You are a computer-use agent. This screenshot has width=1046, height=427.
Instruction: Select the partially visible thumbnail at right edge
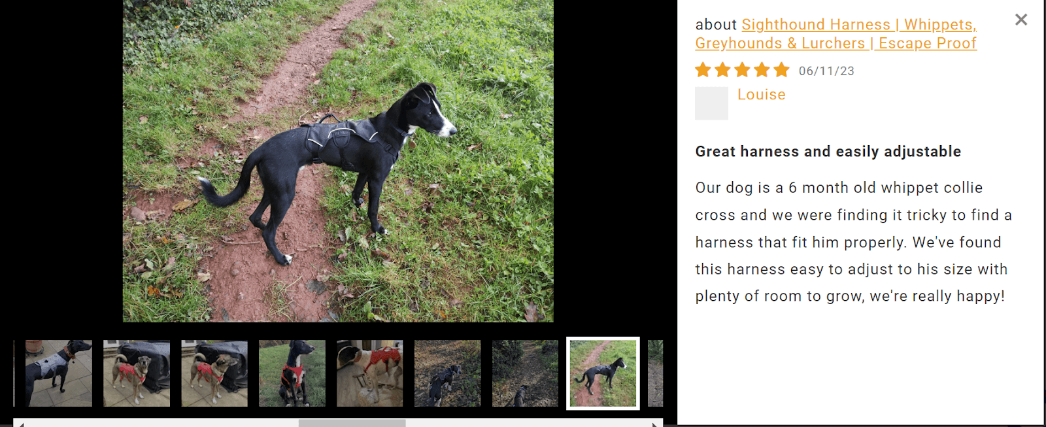[655, 373]
